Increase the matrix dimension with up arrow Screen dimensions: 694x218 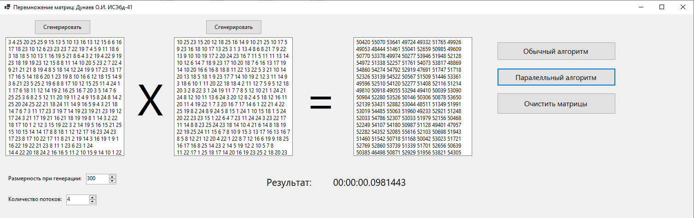coord(112,177)
